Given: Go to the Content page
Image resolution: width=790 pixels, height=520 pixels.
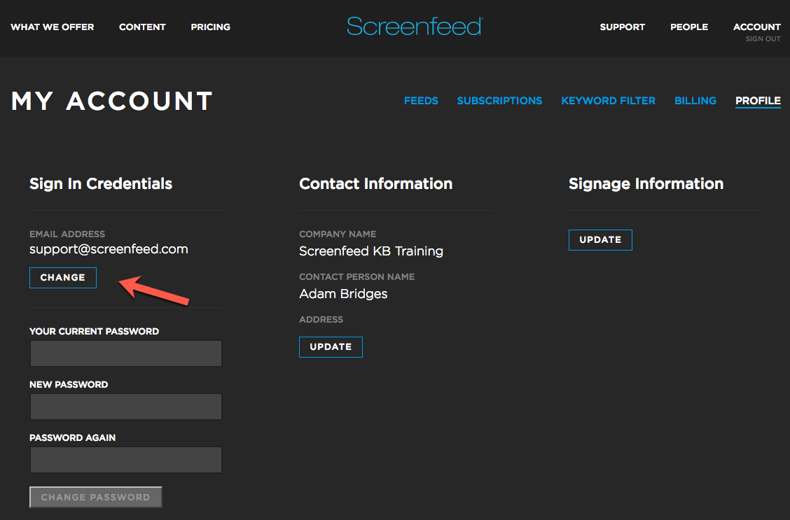Looking at the screenshot, I should (x=142, y=27).
